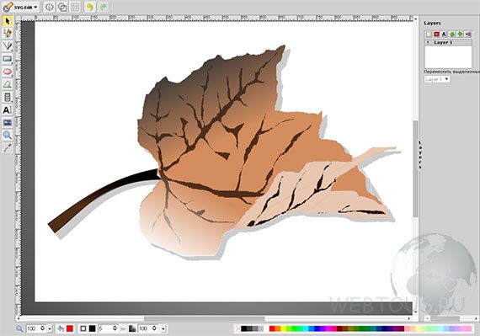This screenshot has width=480, height=336.
Task: Open the move-to-layer dropdown
Action: [437, 79]
